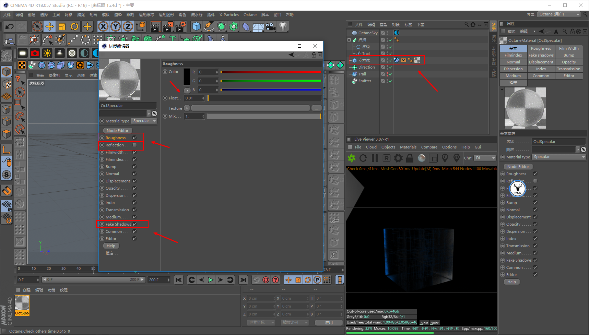Click the Texture browse ellipsis button
Screen dimensions: 589x335
[316, 108]
